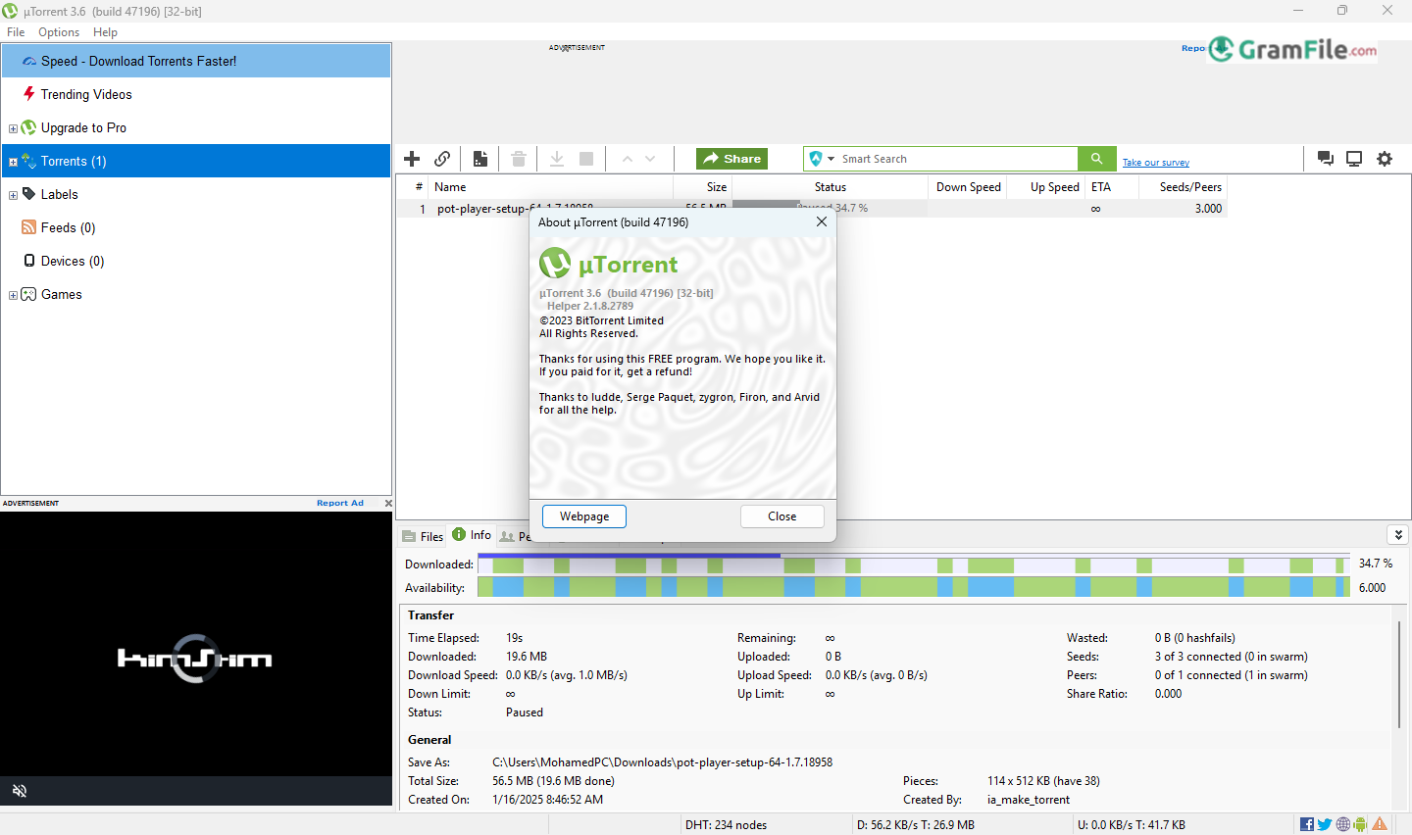Screen dimensions: 1412x835
Task: Open the Options menu
Action: click(59, 32)
